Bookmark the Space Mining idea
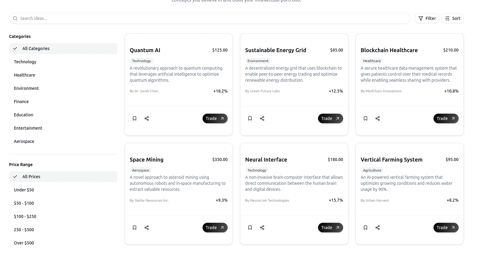 135,228
